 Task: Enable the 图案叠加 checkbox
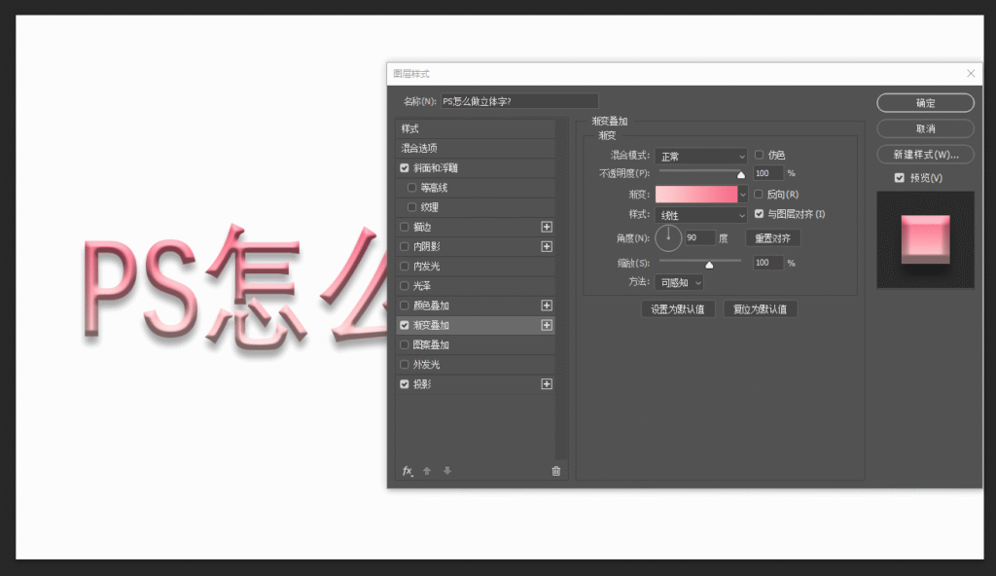[404, 344]
